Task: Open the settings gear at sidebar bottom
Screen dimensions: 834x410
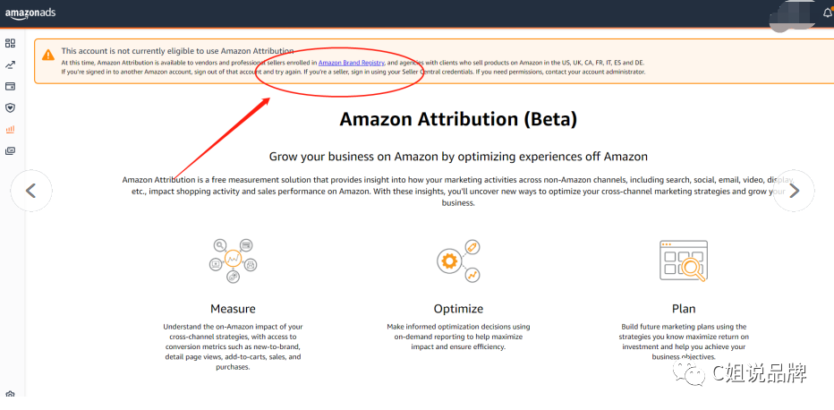Action: coord(10,394)
